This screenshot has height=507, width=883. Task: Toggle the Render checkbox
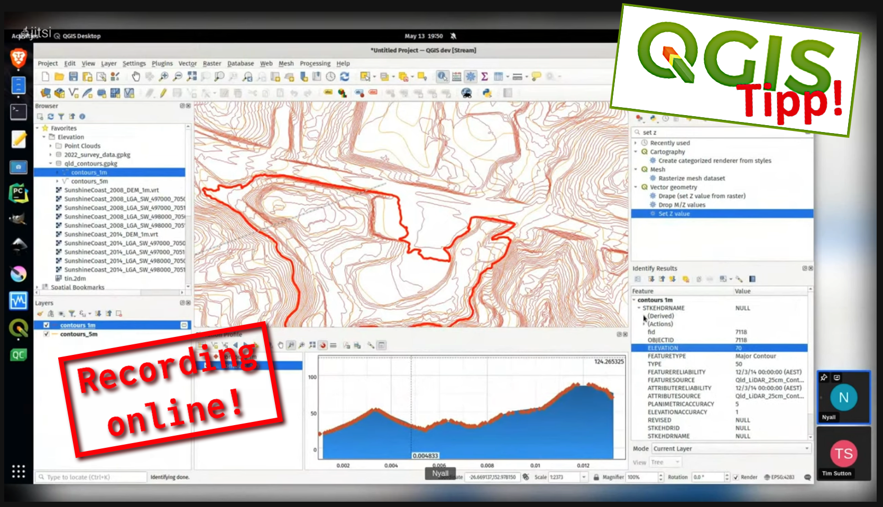735,477
